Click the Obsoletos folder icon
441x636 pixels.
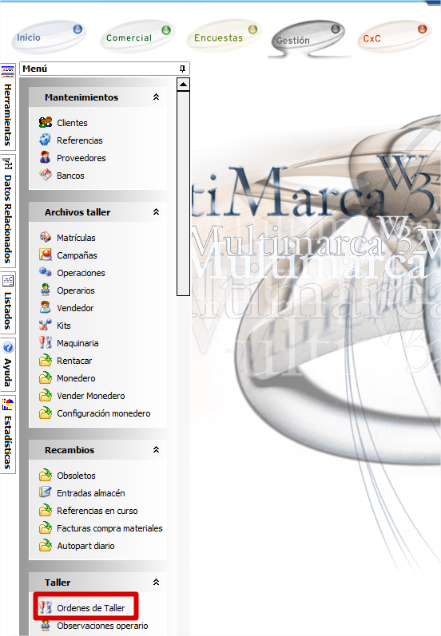(46, 475)
